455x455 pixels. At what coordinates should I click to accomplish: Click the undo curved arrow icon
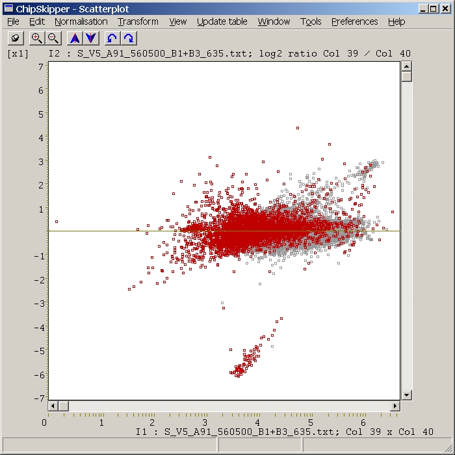pyautogui.click(x=112, y=38)
